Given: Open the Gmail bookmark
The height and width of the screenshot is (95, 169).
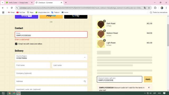Looking at the screenshot, I should pos(11,12).
